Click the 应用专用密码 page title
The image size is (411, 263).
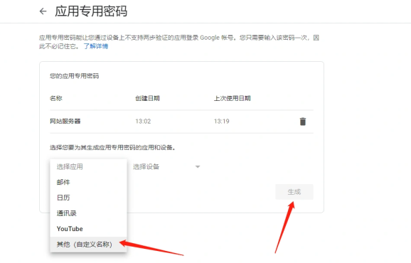[91, 11]
